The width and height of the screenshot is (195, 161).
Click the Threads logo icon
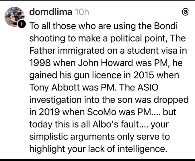[x=185, y=12]
